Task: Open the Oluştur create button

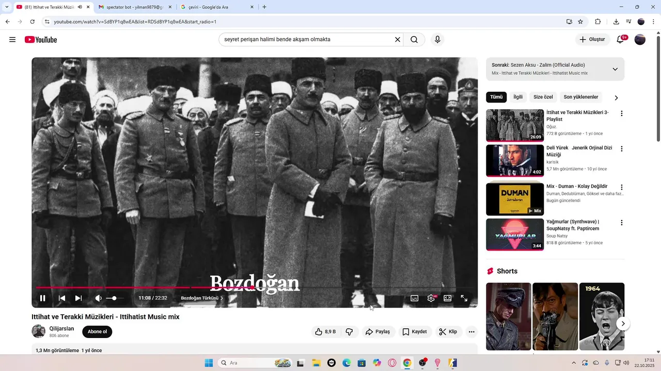Action: 592,40
